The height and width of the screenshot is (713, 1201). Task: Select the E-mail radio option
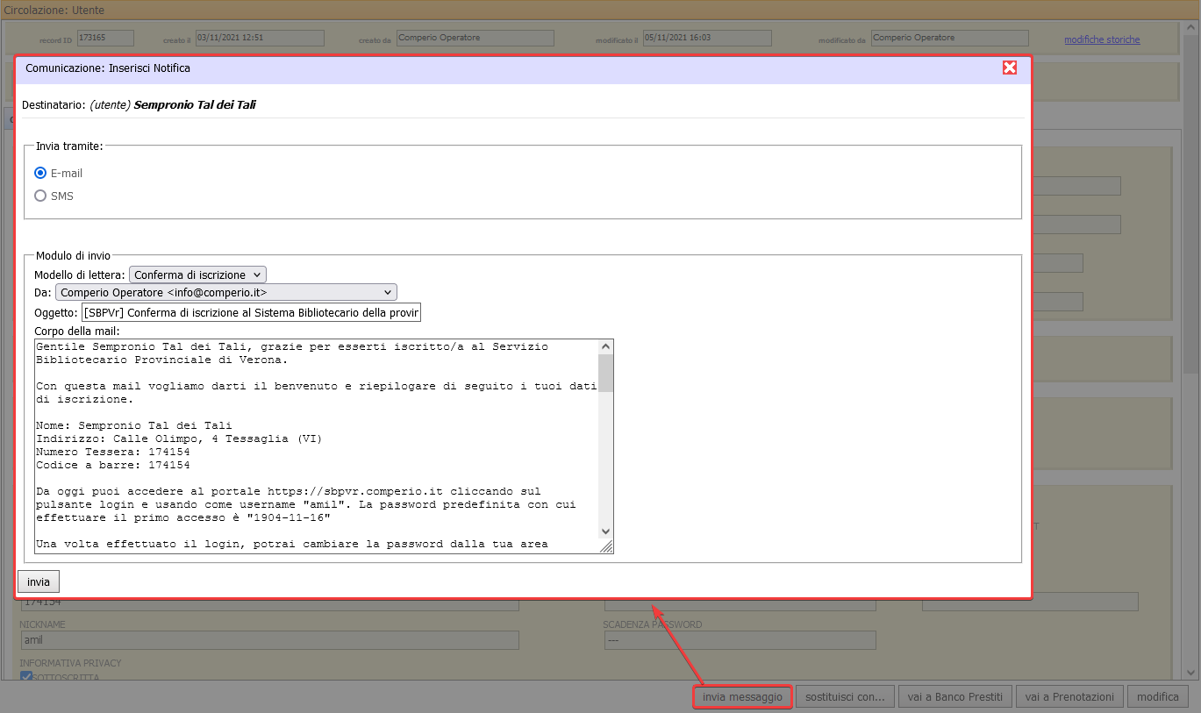pos(40,174)
